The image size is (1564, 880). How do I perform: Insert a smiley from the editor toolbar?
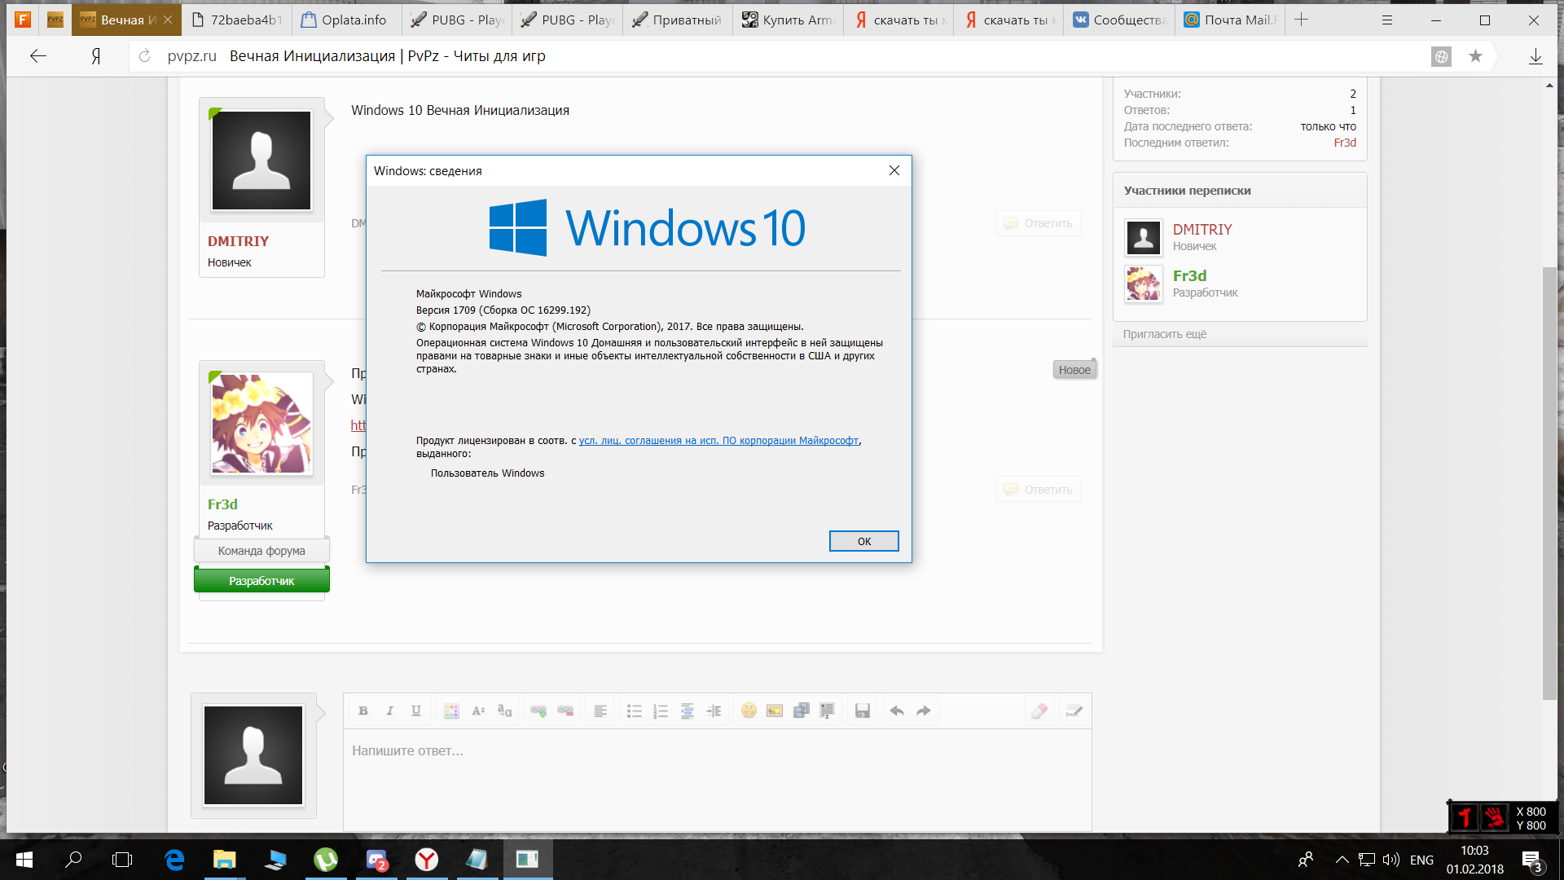[749, 711]
